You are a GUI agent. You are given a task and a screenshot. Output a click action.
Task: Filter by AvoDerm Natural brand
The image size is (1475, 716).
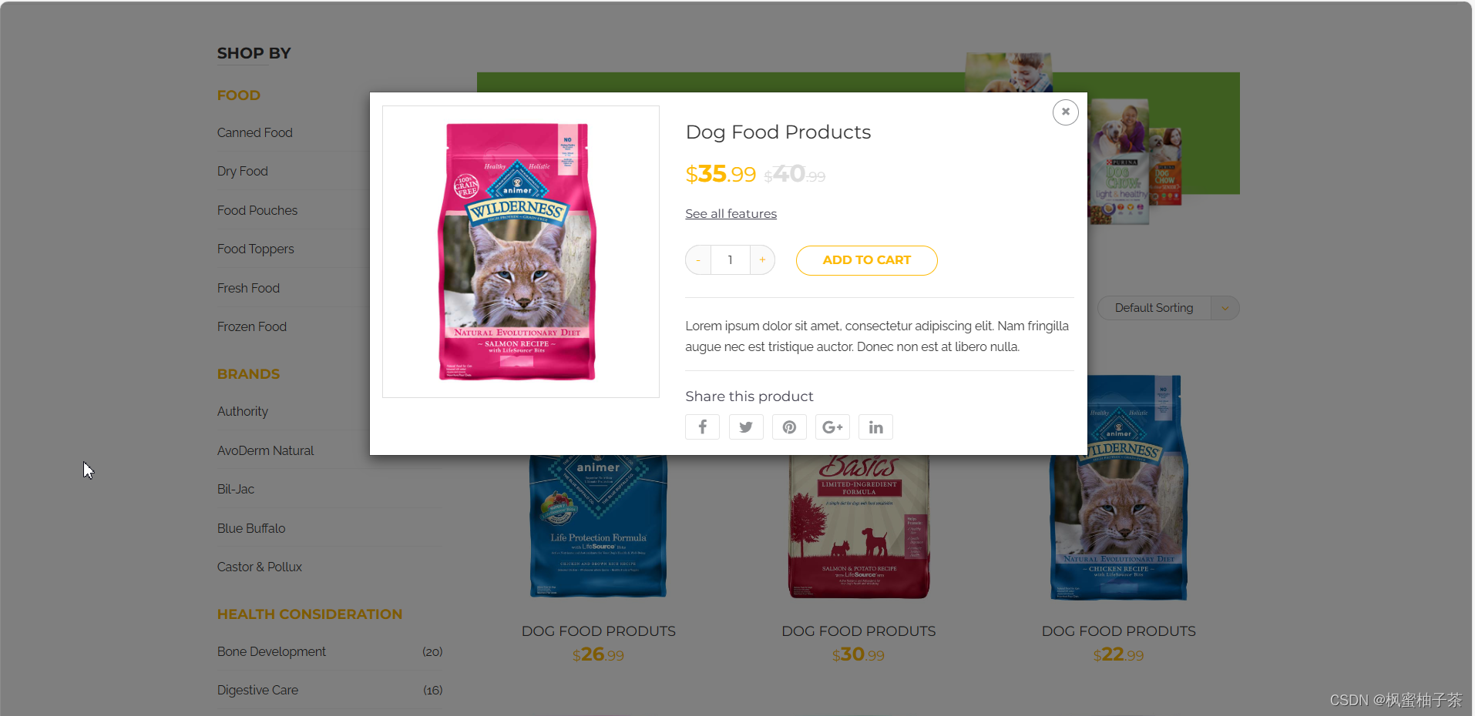(265, 450)
